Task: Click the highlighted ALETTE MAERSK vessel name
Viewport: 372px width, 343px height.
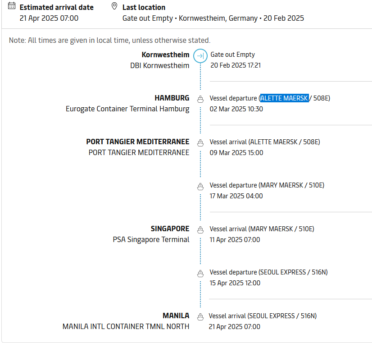Action: click(285, 98)
